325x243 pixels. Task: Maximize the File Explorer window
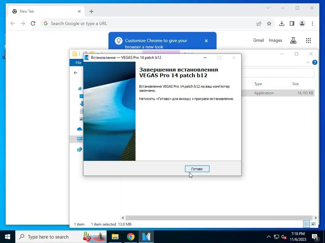coord(296,54)
